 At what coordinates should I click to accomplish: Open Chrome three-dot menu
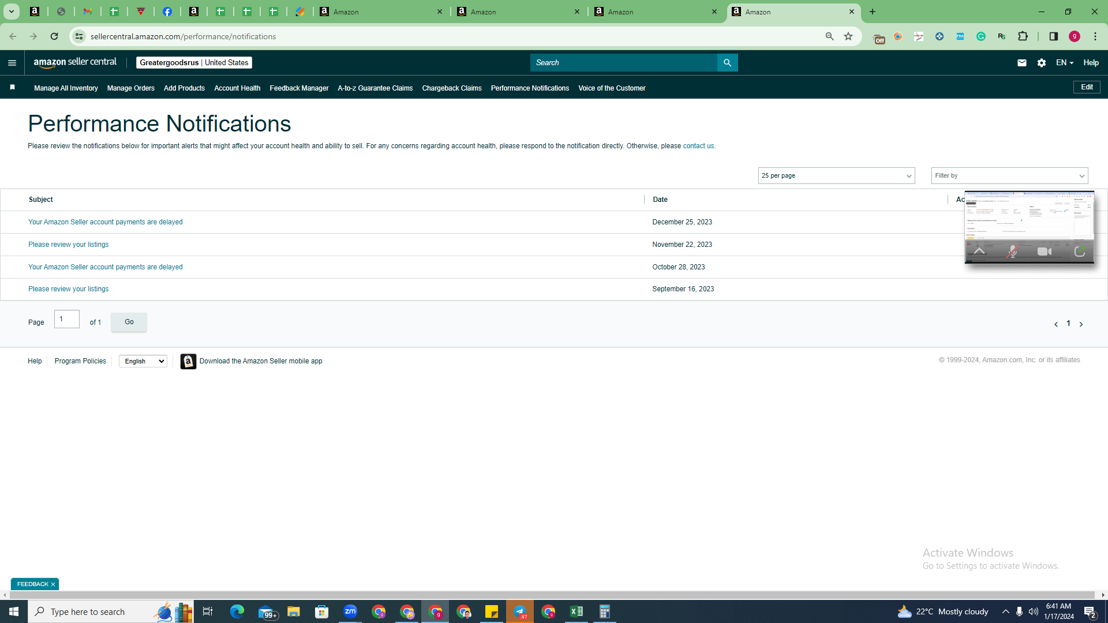(1095, 36)
